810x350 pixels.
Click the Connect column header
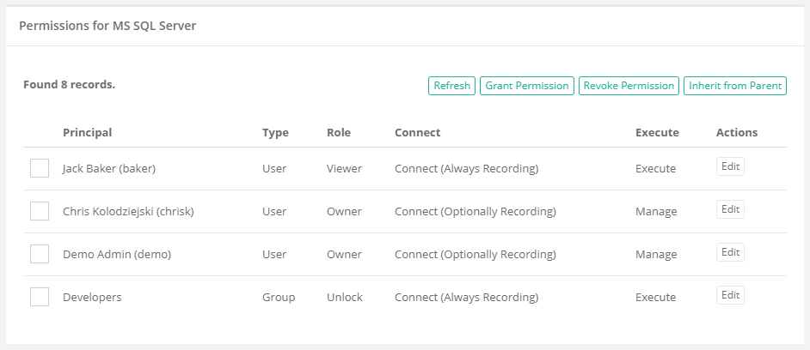click(x=417, y=133)
